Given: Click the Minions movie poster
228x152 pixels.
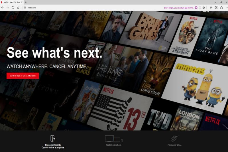Looking at the screenshot, I should tap(196, 85).
